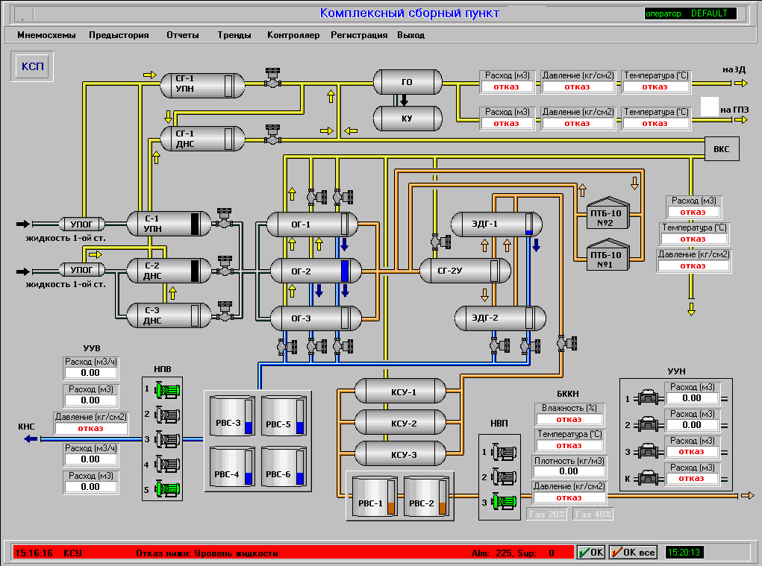
Task: Acknowledge all alarms with ОК все
Action: tap(633, 553)
